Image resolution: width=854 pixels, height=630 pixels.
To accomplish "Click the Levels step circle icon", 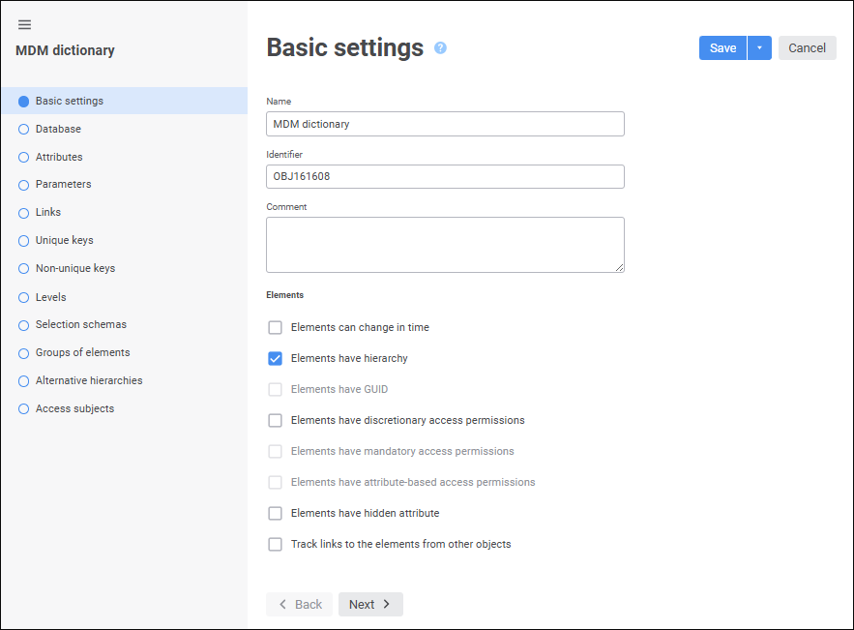I will [x=24, y=297].
